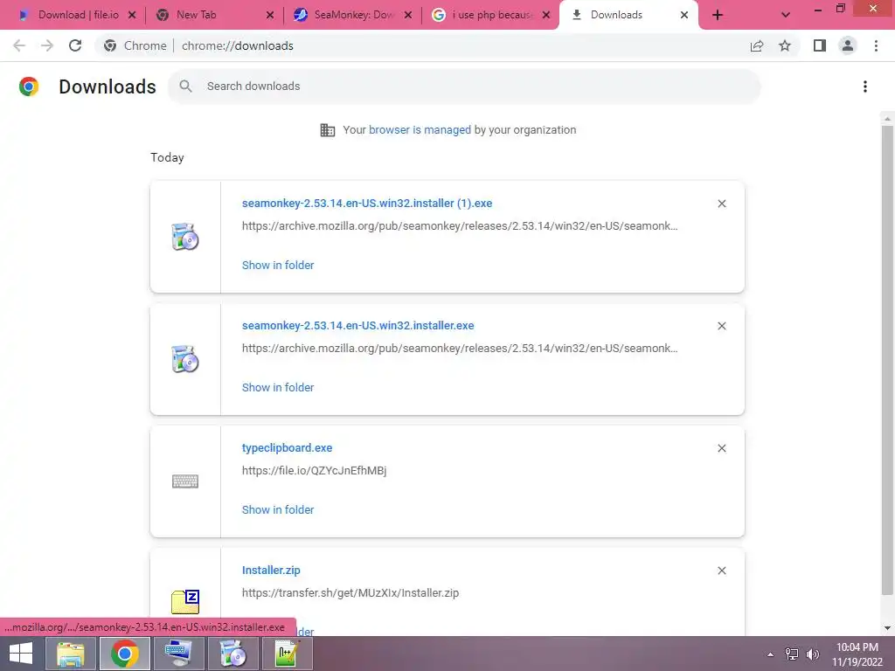Open File Explorer from the taskbar
The height and width of the screenshot is (671, 895).
[70, 654]
